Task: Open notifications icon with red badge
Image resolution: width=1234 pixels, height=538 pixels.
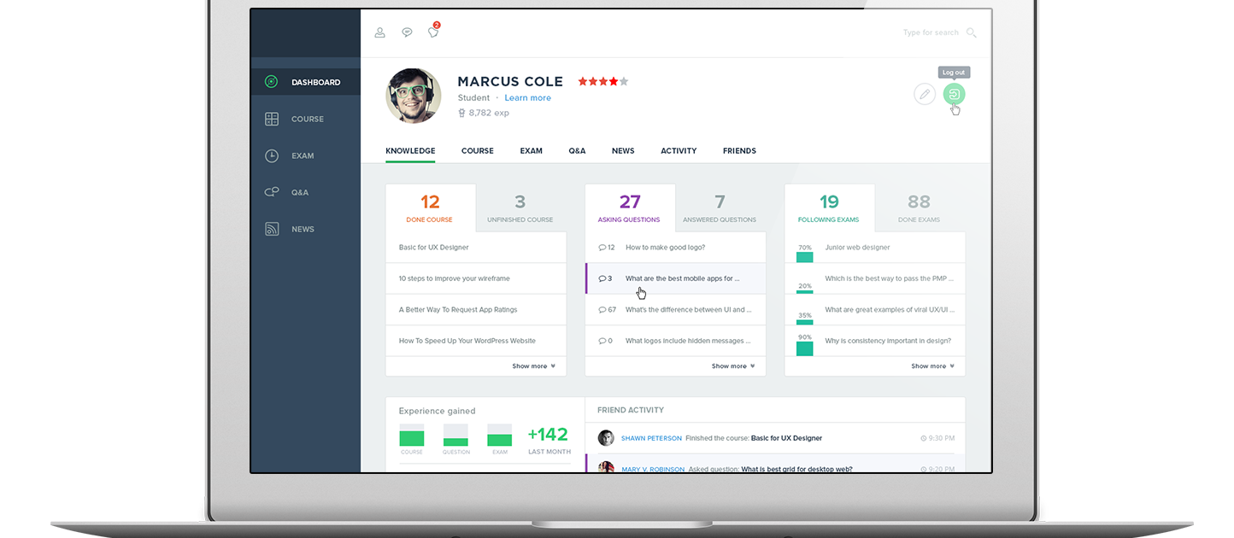Action: 433,32
